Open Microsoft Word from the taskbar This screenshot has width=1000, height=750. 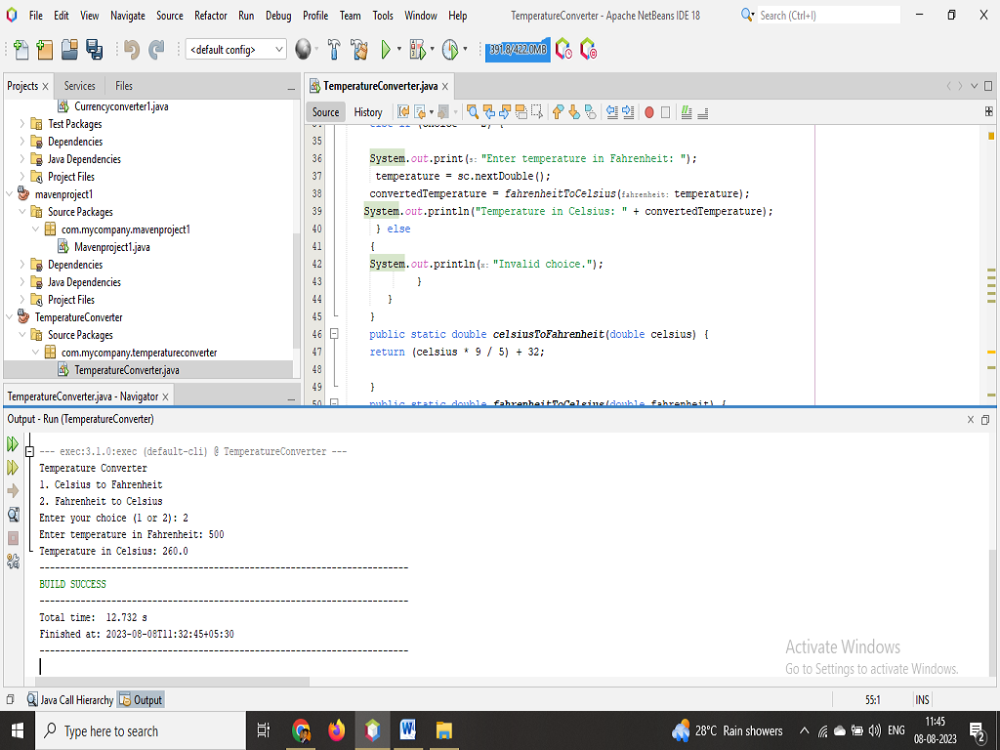coord(408,730)
